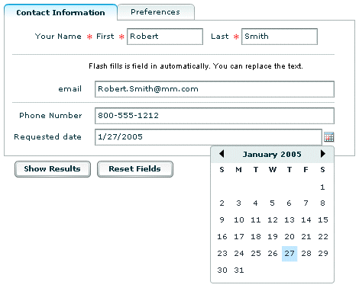
Task: Select the Contact Information tab
Action: [60, 12]
